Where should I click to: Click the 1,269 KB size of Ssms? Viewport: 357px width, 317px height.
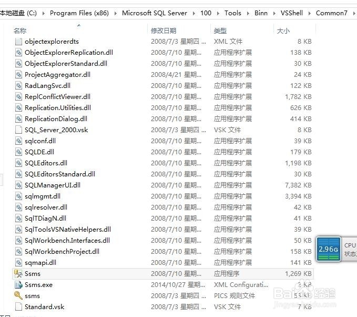[298, 274]
